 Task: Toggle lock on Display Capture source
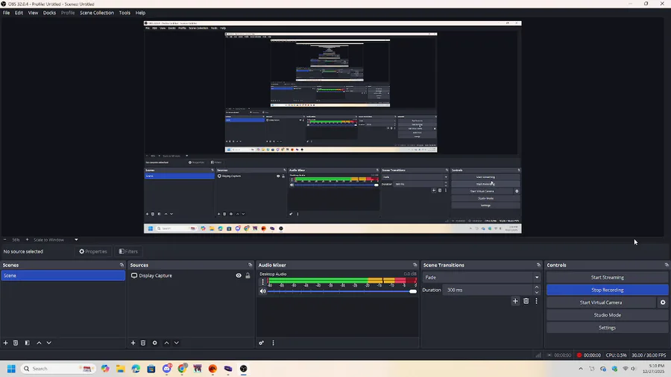pos(248,276)
